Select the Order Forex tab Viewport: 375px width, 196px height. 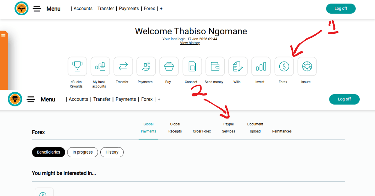(x=202, y=131)
